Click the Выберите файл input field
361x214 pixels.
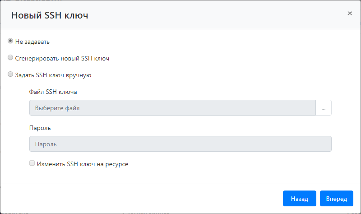tap(172, 108)
